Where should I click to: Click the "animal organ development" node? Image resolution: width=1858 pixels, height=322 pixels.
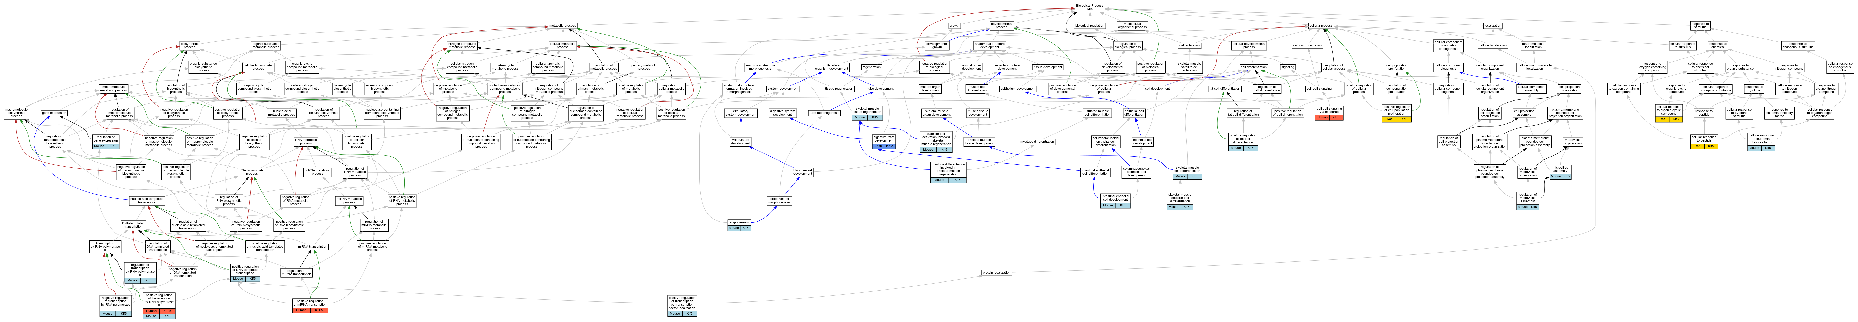pos(972,67)
